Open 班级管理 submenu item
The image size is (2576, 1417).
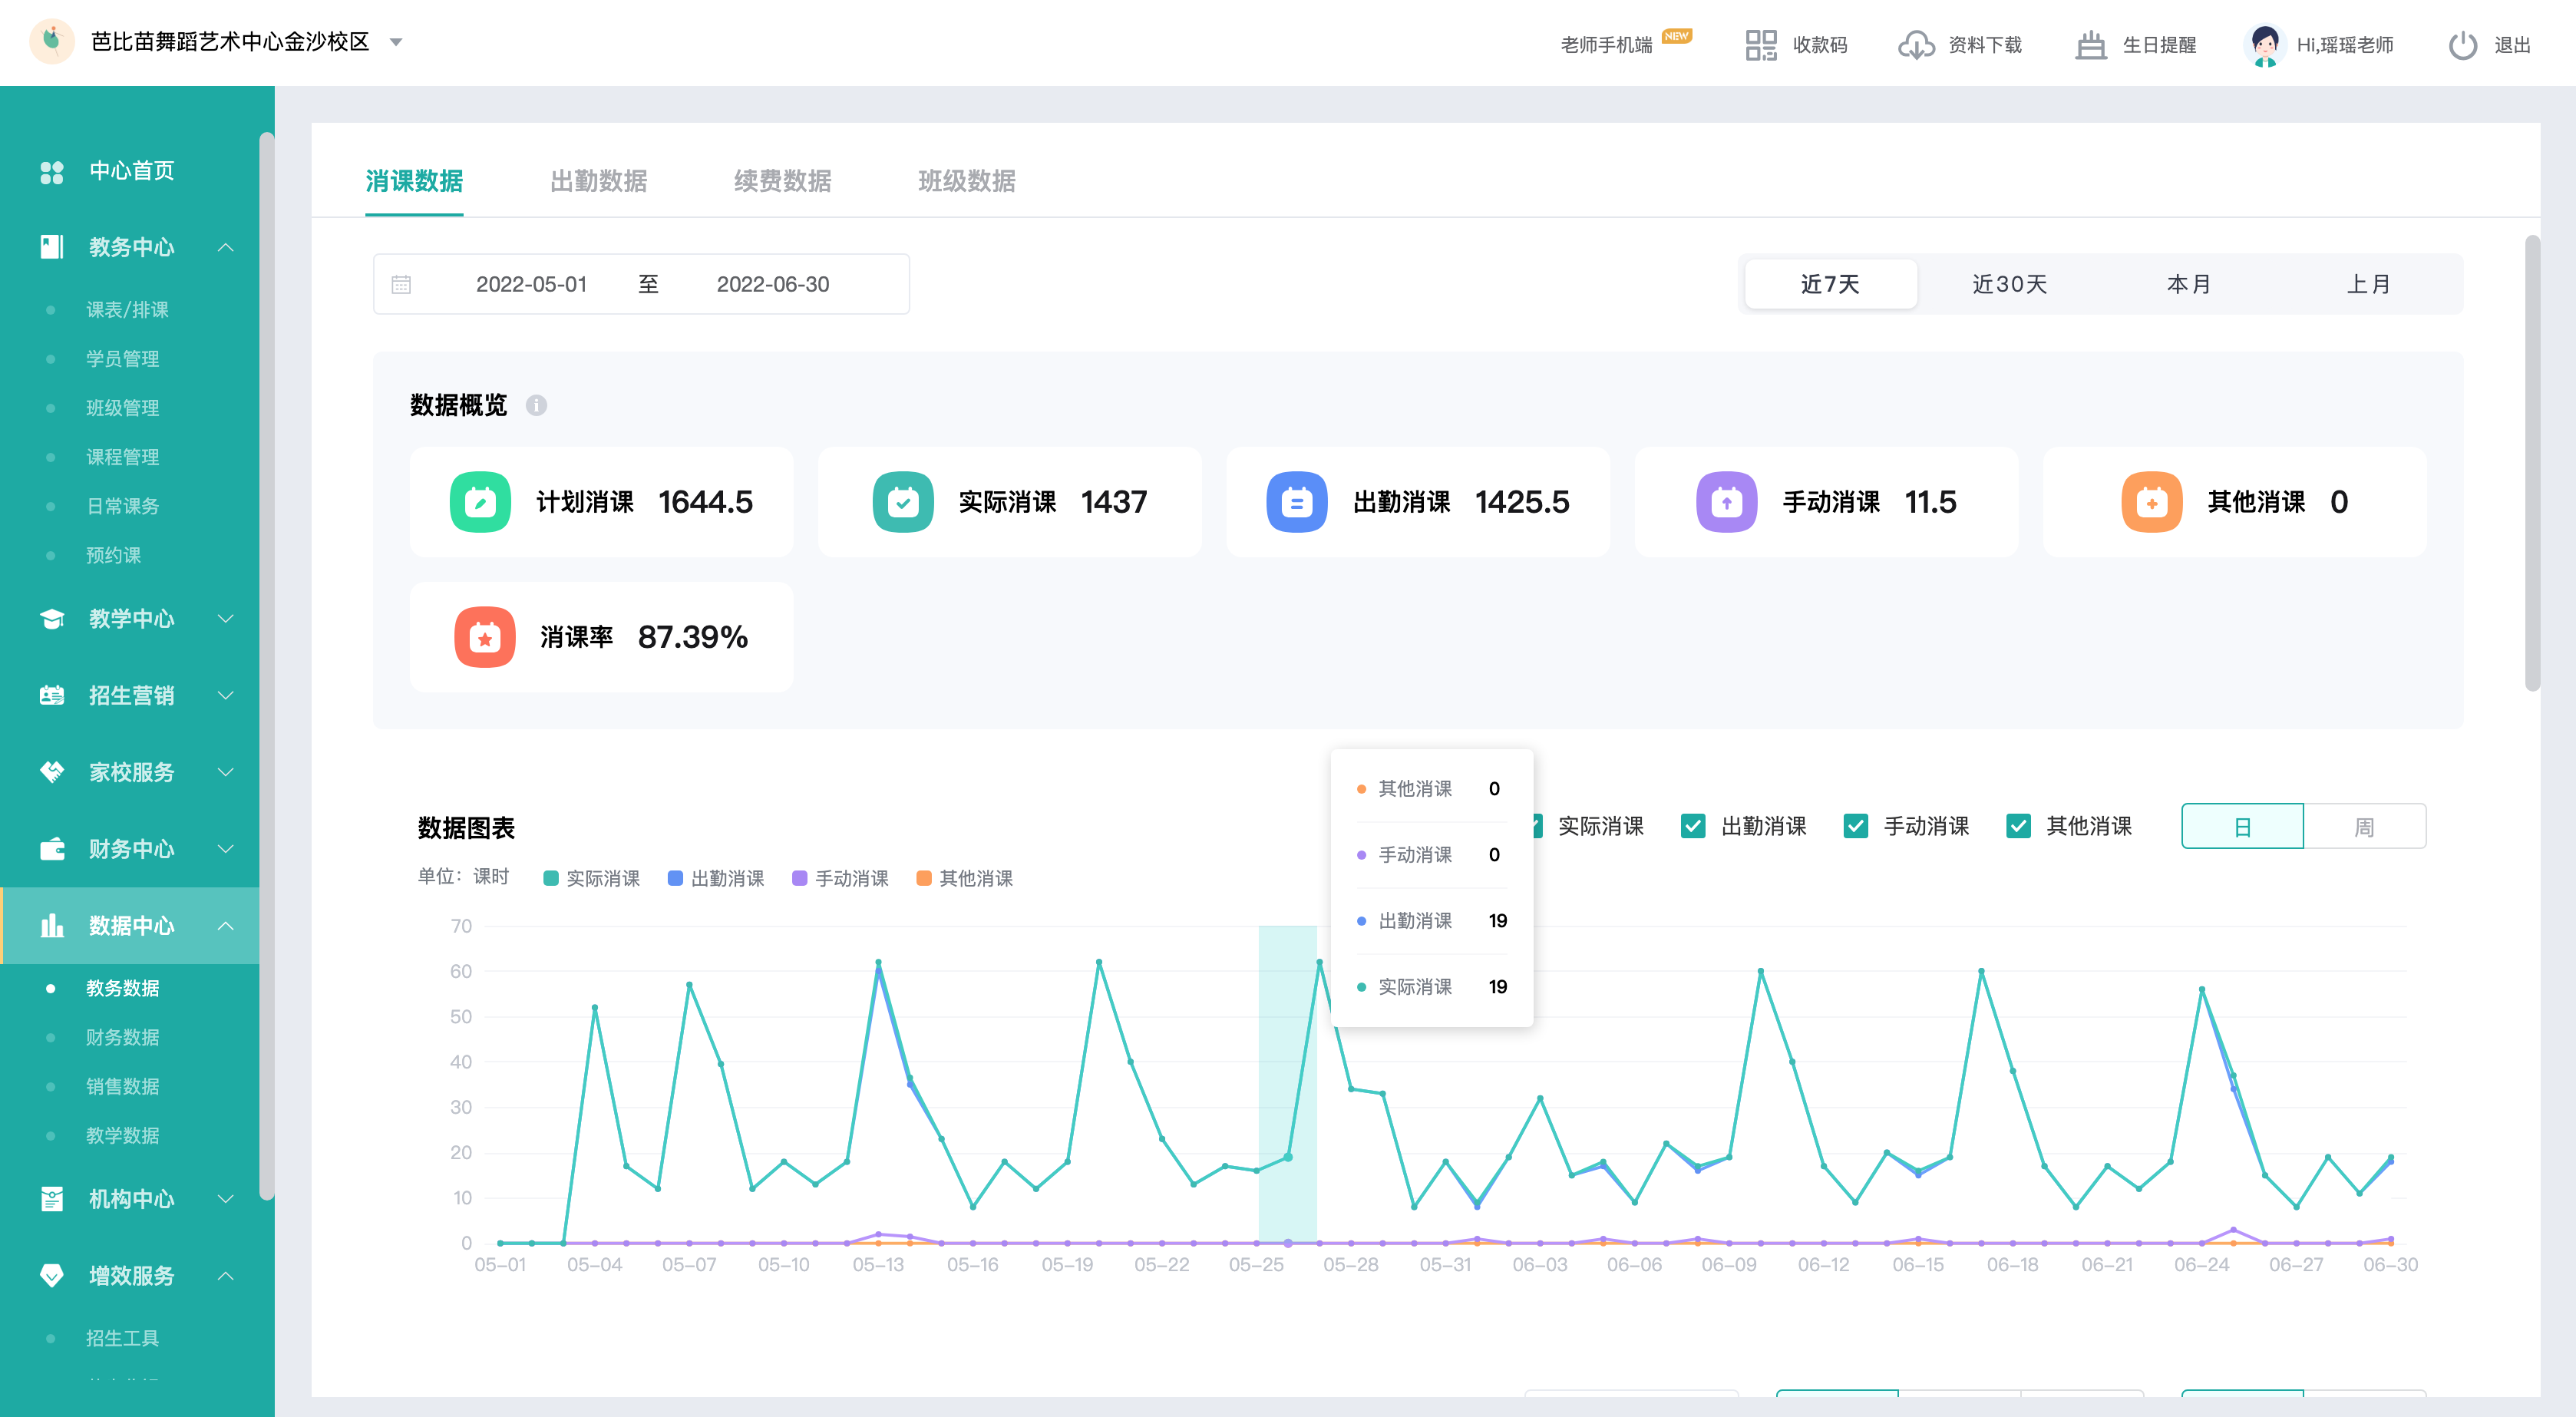(x=122, y=408)
